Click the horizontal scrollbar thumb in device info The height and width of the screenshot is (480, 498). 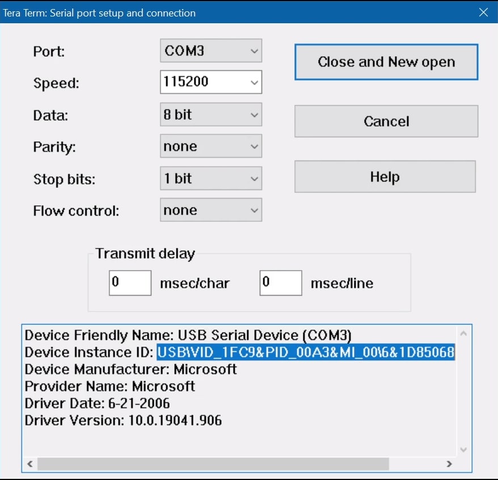213,464
